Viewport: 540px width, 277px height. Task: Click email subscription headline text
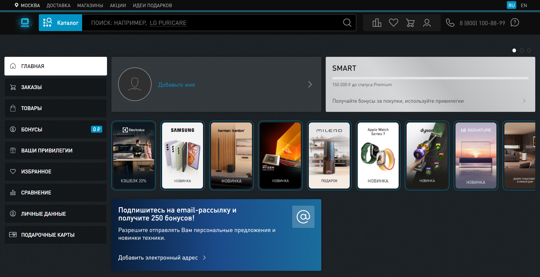click(x=177, y=214)
